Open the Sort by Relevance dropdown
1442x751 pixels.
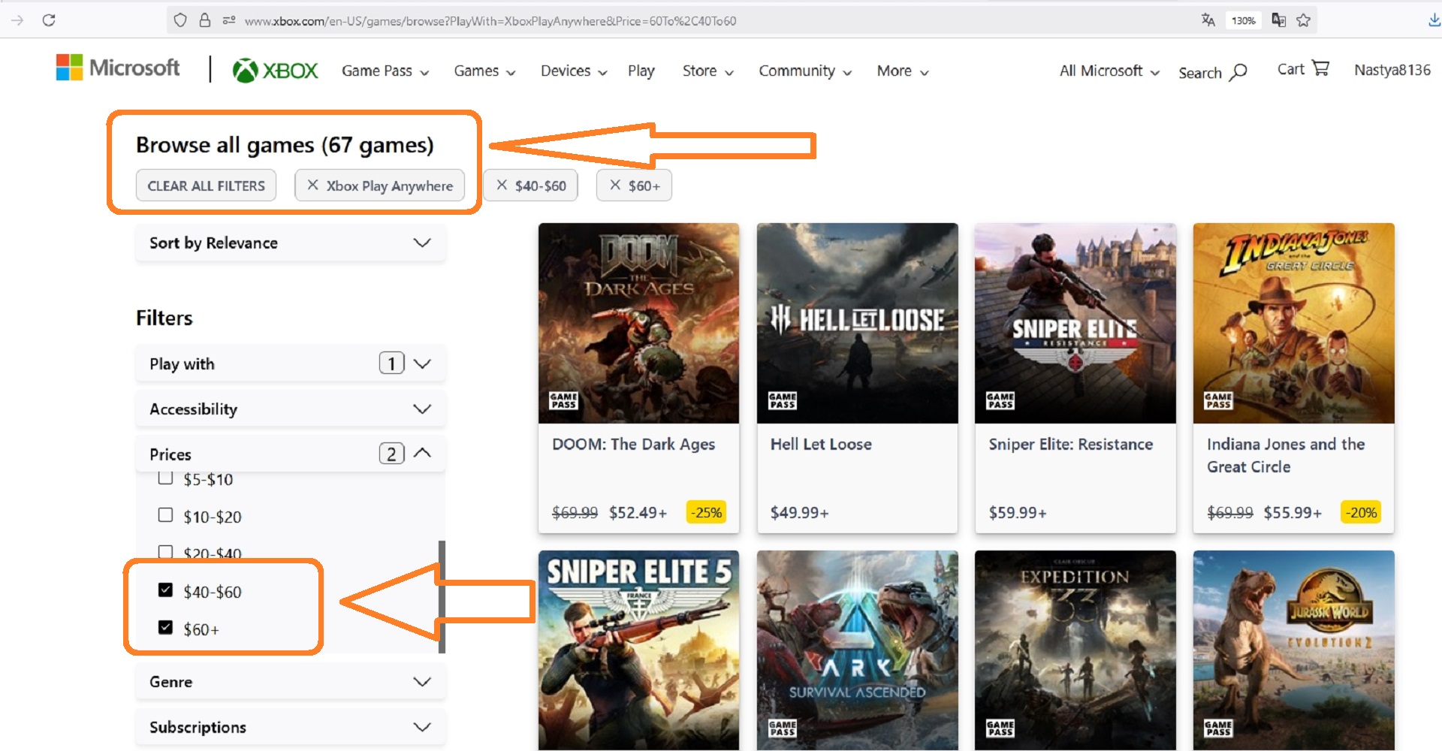(291, 243)
